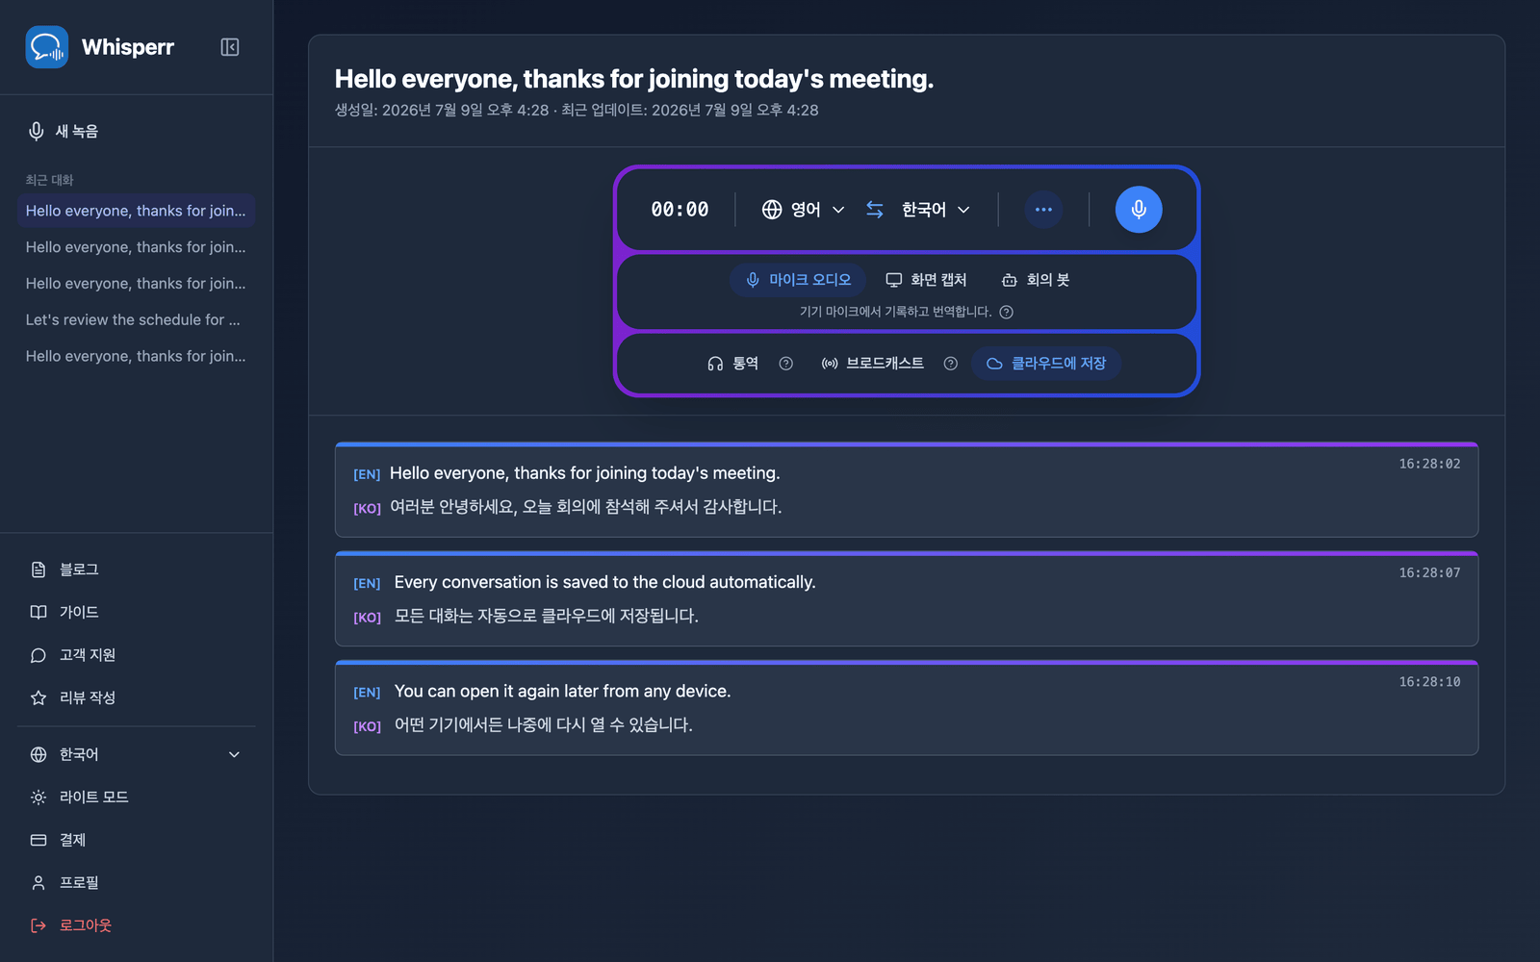Swap source and target languages

pyautogui.click(x=874, y=210)
